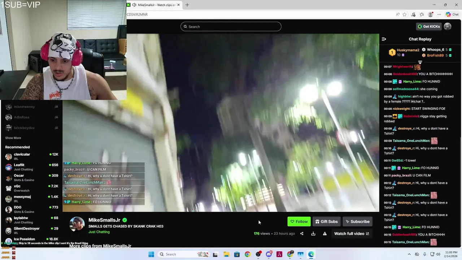Open the recommended channel Leaflit
The height and width of the screenshot is (260, 462).
click(x=31, y=167)
